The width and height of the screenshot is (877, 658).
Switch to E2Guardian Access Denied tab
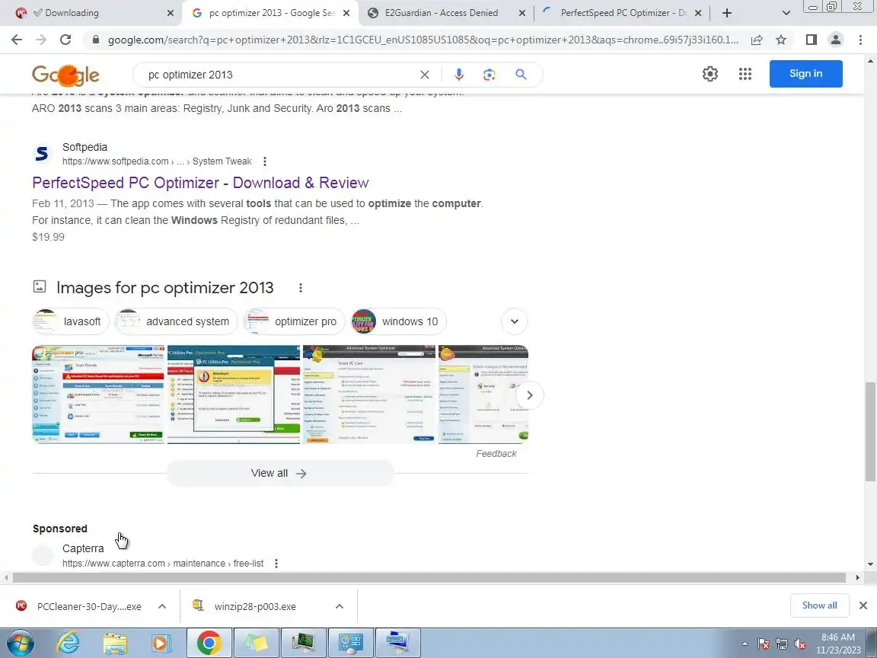click(x=442, y=13)
